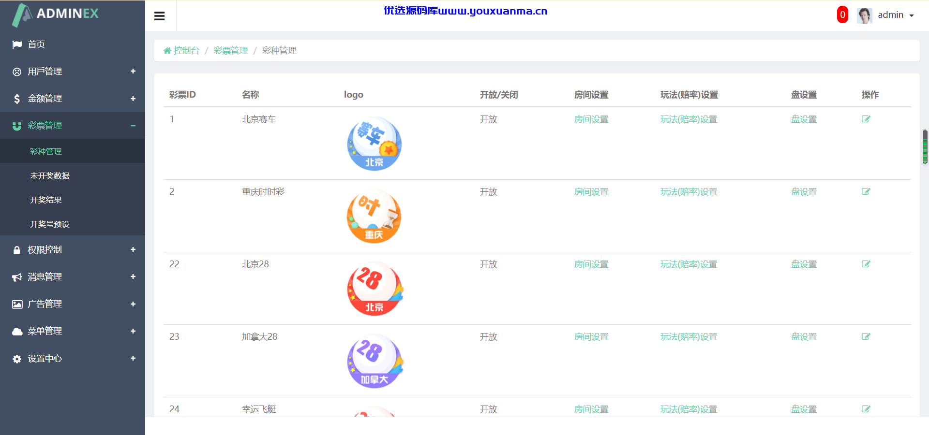
Task: Click the ADMINEX logo in sidebar
Action: [x=55, y=14]
